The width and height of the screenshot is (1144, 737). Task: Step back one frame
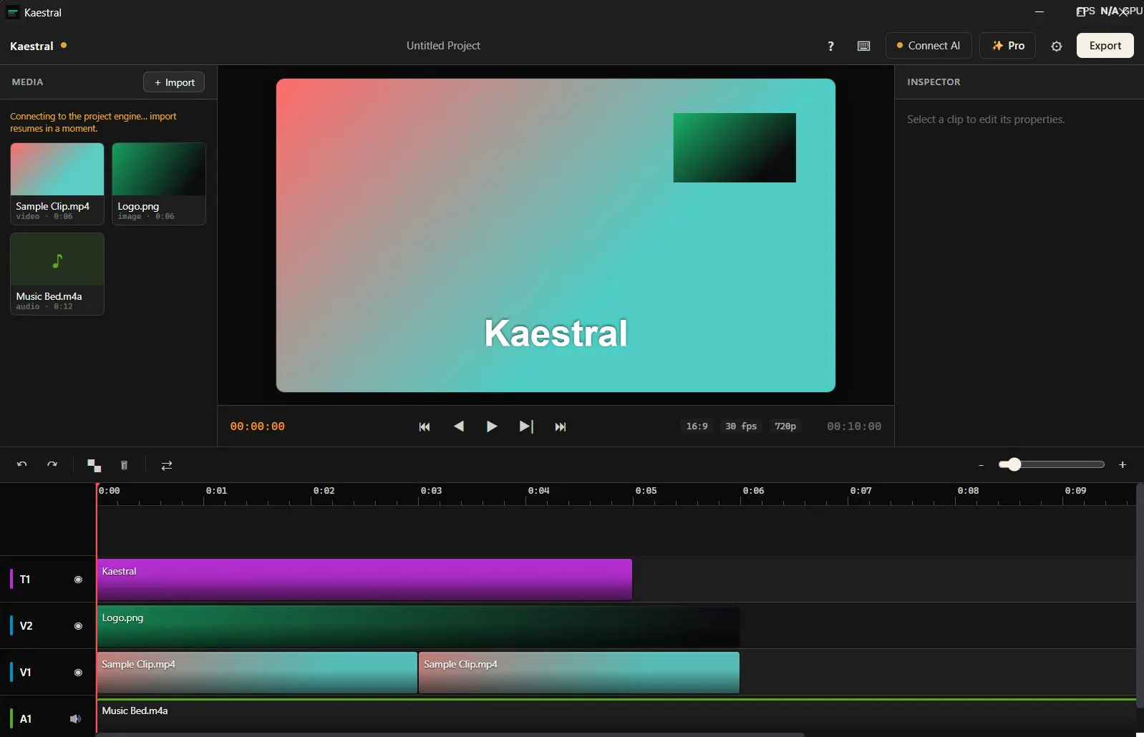(459, 426)
